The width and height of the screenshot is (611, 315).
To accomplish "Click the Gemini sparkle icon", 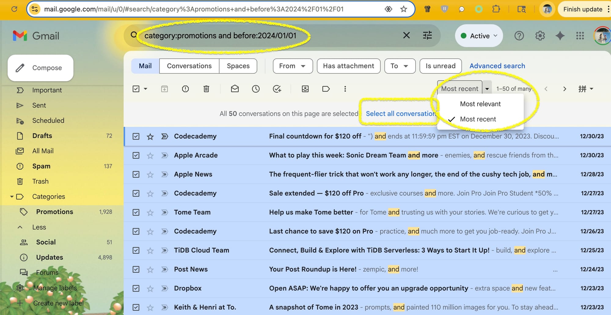I will [560, 36].
